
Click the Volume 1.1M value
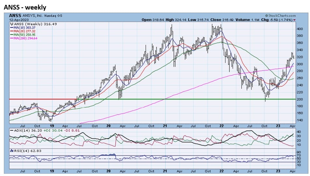point(247,20)
